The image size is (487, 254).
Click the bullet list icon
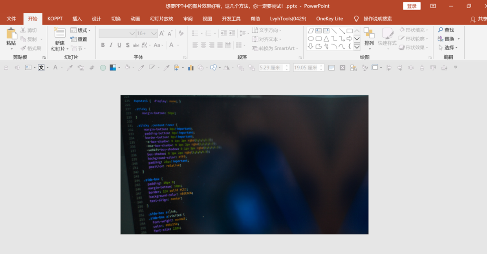tap(196, 34)
